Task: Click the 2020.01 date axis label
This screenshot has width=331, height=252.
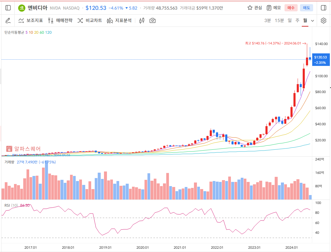Action: [x=142, y=247]
